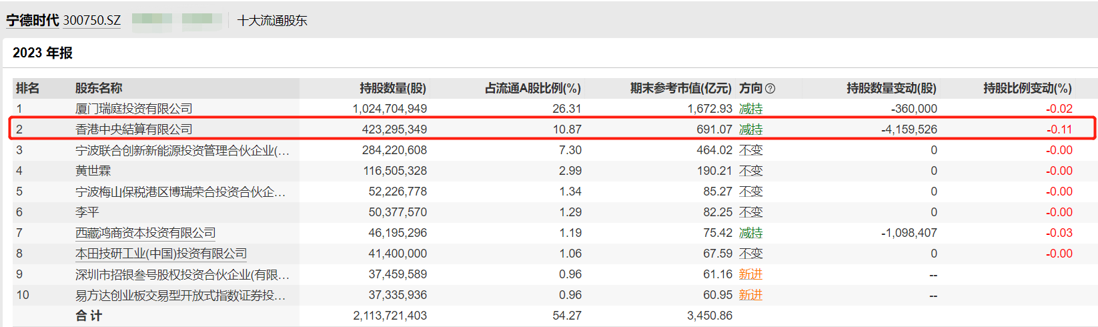Screen dimensions: 1098x327
Task: Click the 合计 total row label
Action: pyautogui.click(x=89, y=316)
